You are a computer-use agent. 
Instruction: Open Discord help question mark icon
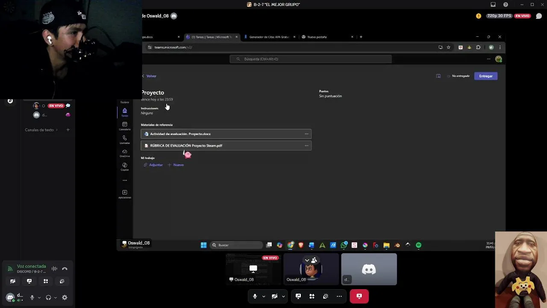tap(506, 4)
